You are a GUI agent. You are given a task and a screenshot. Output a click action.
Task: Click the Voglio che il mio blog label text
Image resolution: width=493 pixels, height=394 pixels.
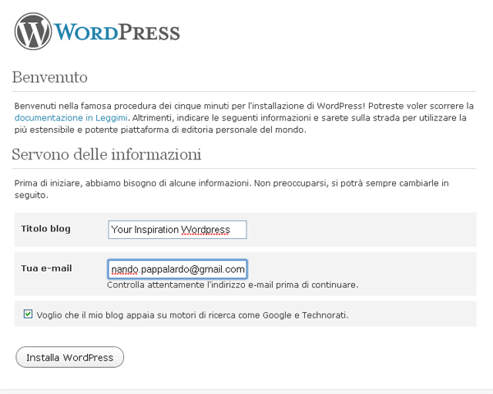pyautogui.click(x=192, y=315)
